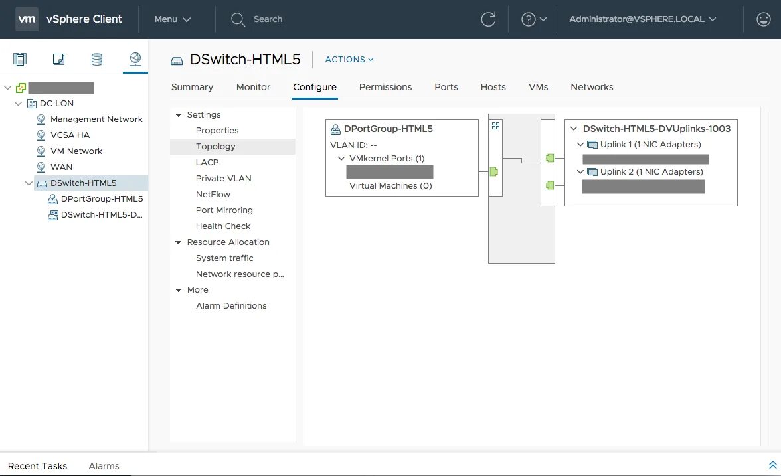Click the DPortGroup-HTML5 icon in tree

(x=53, y=199)
